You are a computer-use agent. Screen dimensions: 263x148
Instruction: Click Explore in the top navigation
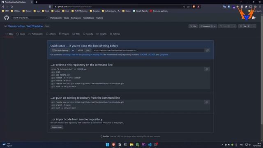click(99, 18)
